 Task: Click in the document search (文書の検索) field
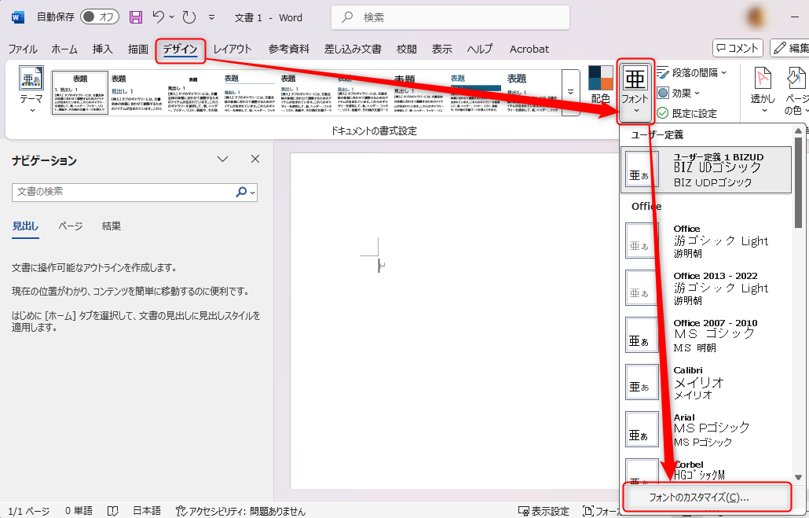[122, 192]
